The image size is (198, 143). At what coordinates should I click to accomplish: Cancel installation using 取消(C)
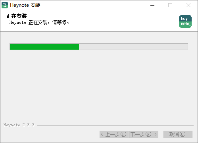[x=178, y=134]
